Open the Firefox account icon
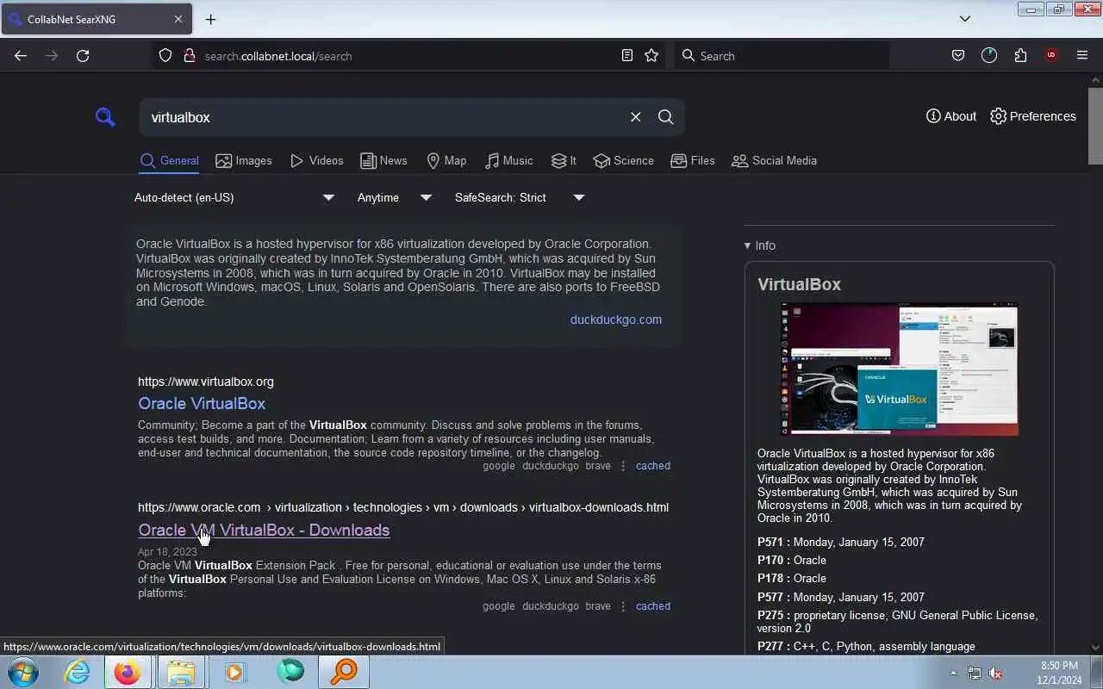The width and height of the screenshot is (1103, 689). [989, 55]
